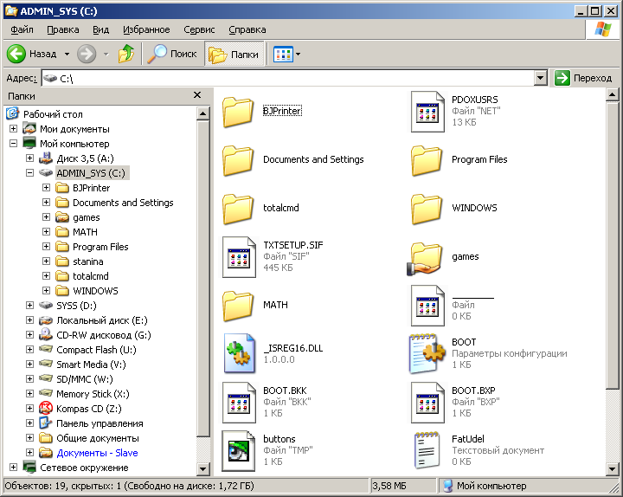Open Forward history dropdown arrow
Image resolution: width=623 pixels, height=497 pixels.
click(106, 54)
